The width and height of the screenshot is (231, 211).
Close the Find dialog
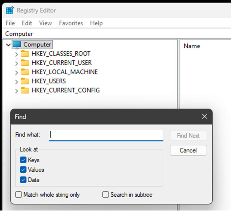[205, 117]
